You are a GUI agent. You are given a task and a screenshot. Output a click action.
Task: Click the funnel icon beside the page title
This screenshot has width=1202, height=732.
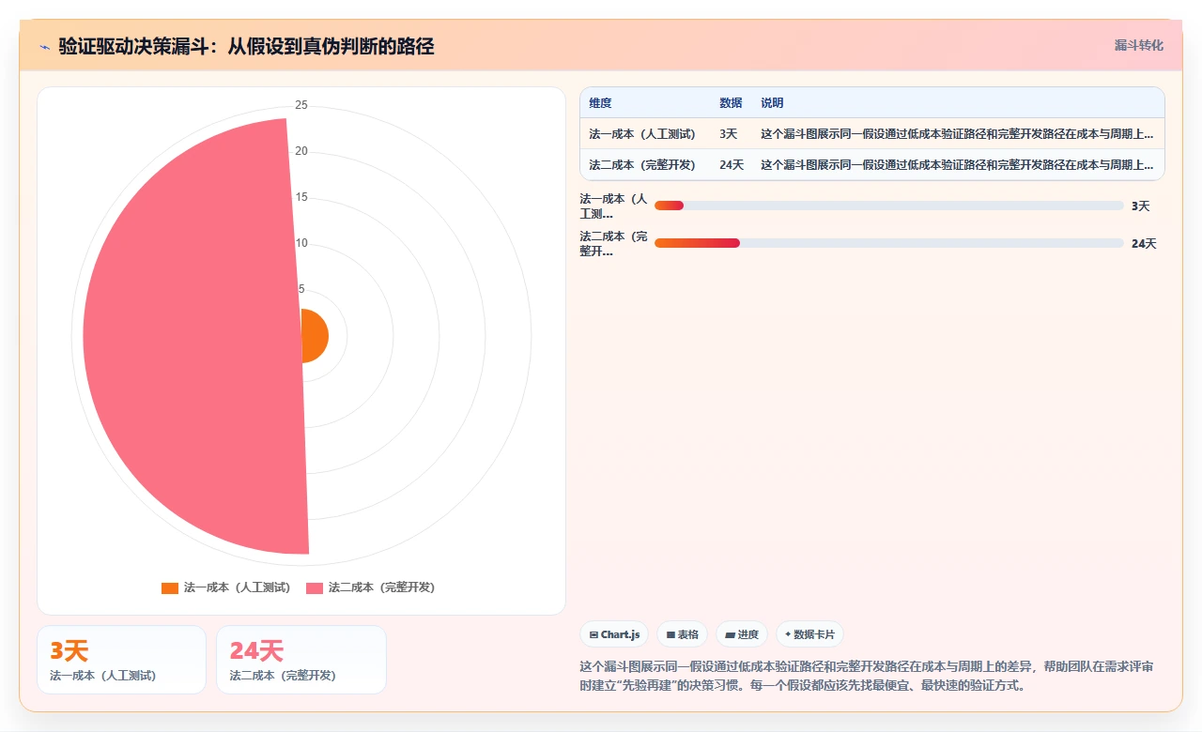coord(44,46)
